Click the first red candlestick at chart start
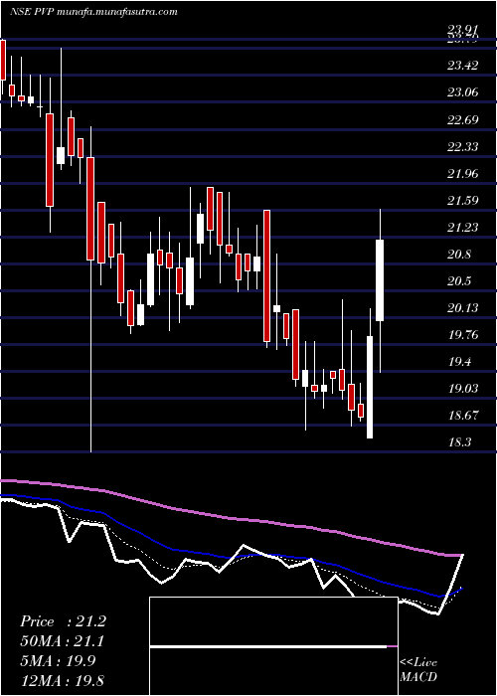This screenshot has height=696, width=497. click(3, 60)
